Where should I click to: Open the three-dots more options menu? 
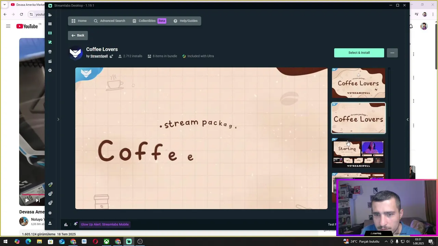click(392, 53)
